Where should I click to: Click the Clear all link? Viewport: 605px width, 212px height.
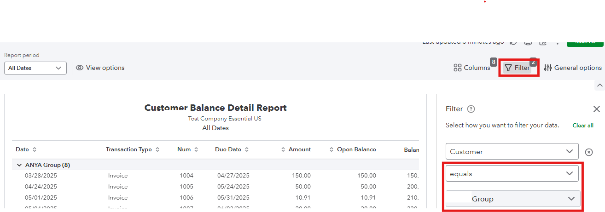point(582,126)
